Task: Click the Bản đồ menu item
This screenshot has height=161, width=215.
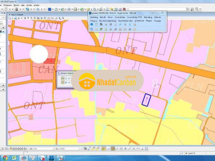Action: click(x=103, y=17)
